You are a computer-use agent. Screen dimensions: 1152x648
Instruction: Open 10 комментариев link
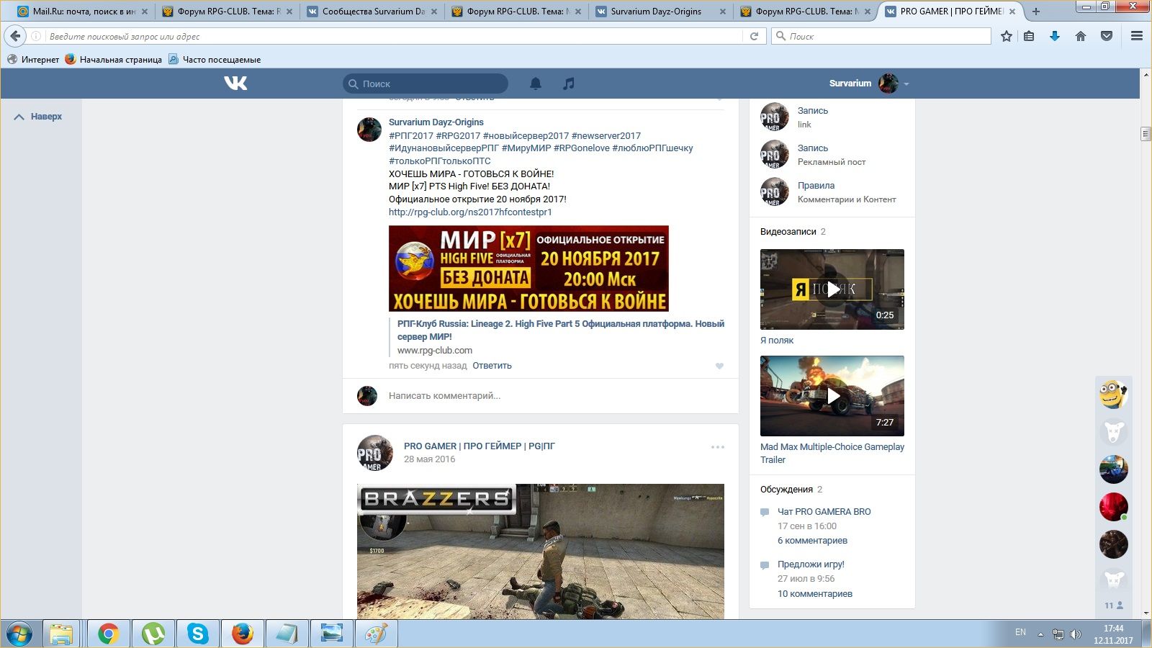(x=815, y=594)
